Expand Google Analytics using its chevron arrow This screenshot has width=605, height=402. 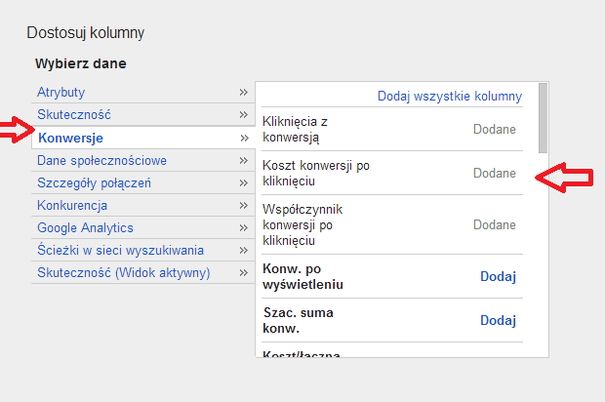pos(244,227)
